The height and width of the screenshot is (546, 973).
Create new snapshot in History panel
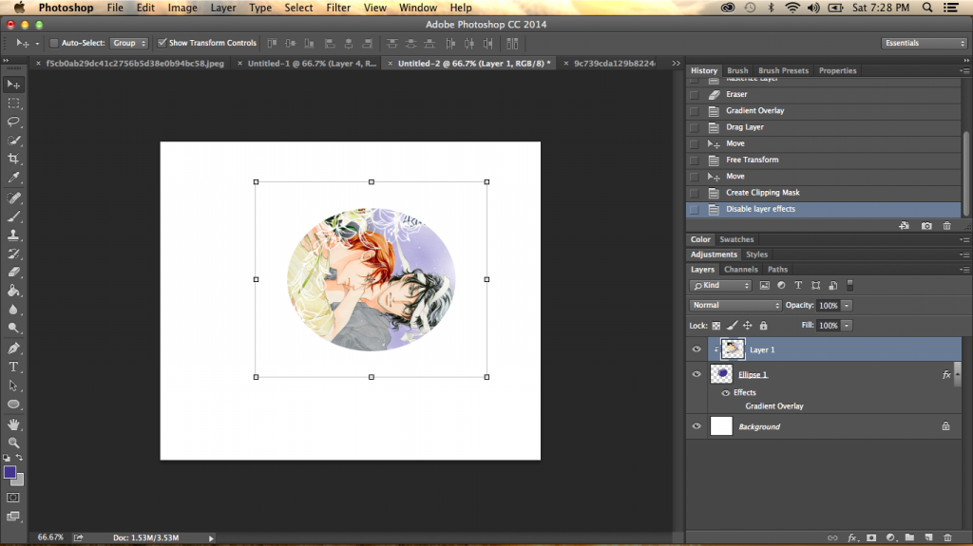(x=926, y=226)
